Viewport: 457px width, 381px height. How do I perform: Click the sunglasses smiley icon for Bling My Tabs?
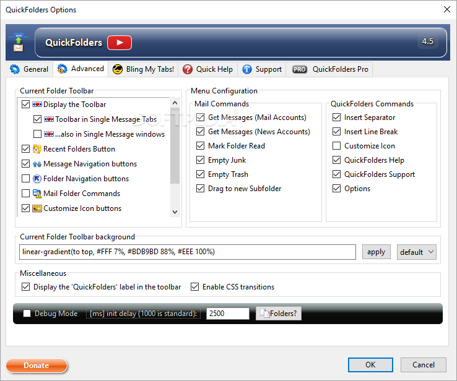pos(118,69)
